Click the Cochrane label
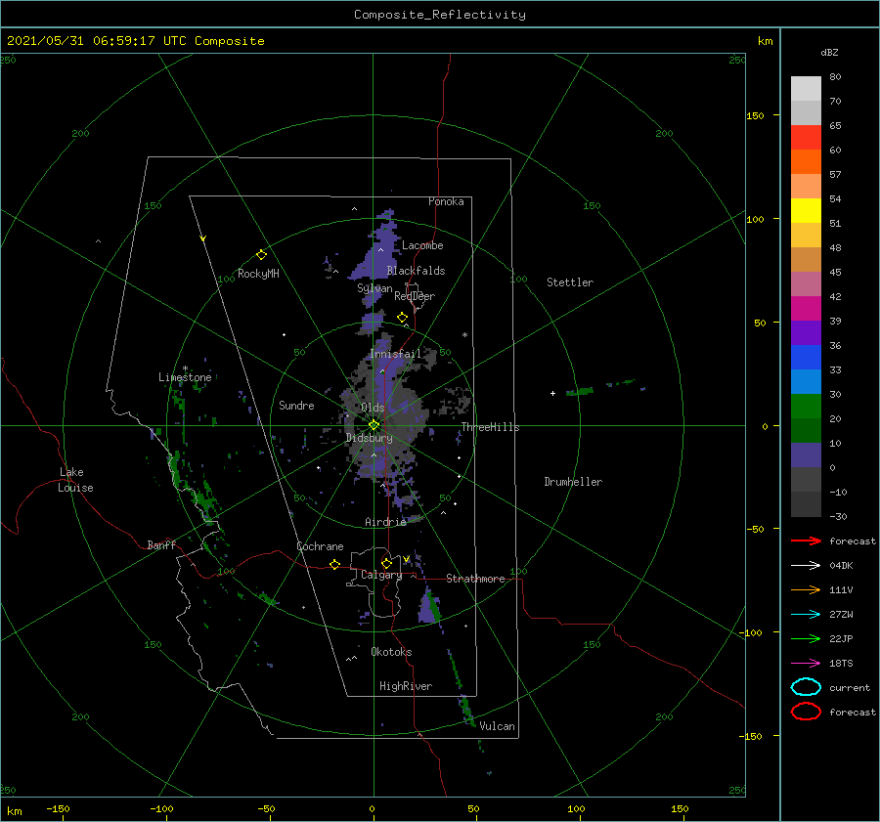 pos(320,546)
